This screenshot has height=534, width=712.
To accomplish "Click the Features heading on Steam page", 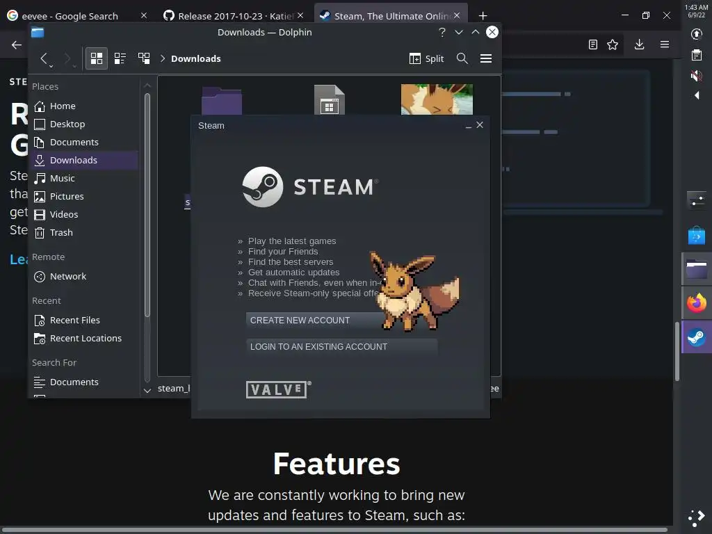I will (337, 464).
